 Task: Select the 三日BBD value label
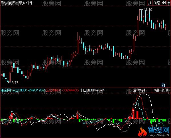(28, 90)
